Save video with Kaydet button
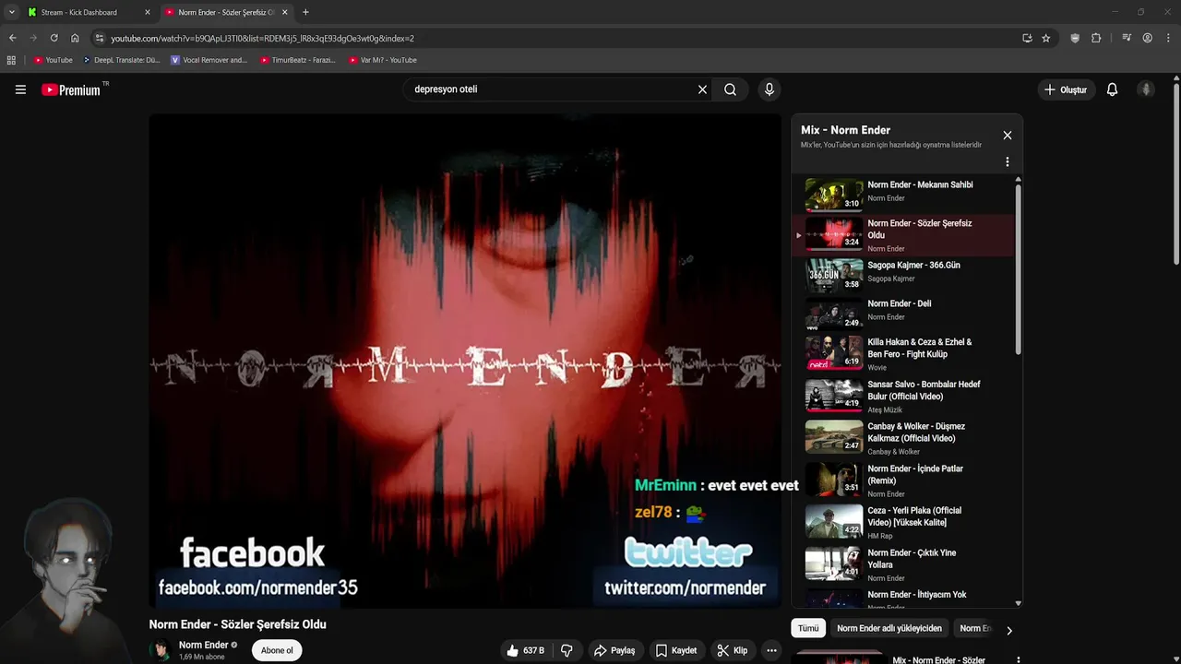Image resolution: width=1181 pixels, height=664 pixels. (676, 650)
